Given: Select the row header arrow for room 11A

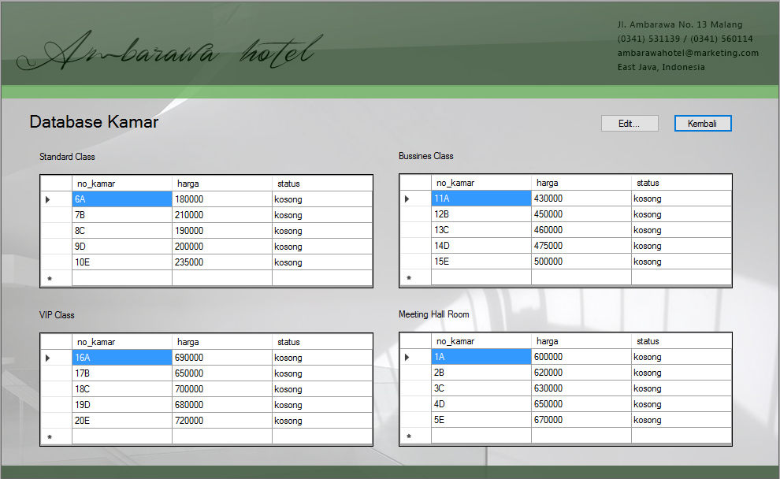Looking at the screenshot, I should 415,199.
